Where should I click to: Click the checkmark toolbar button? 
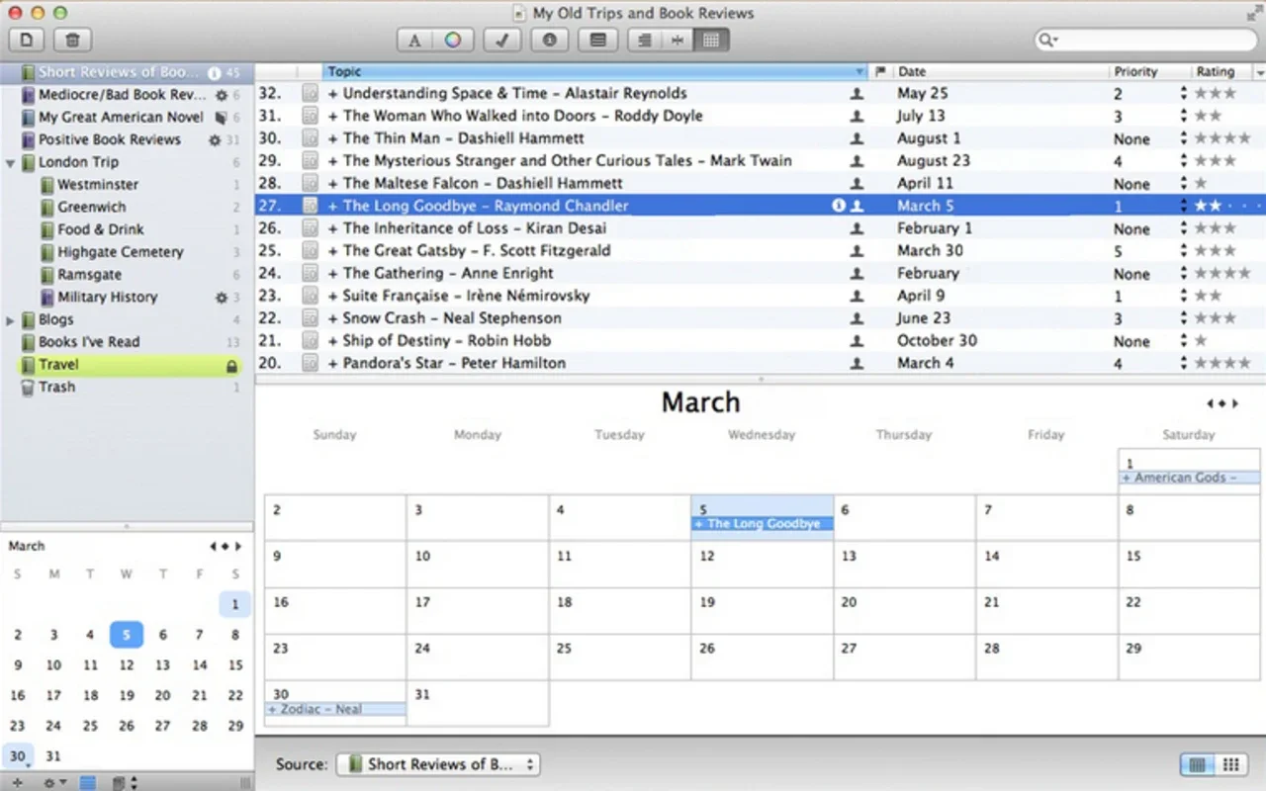502,41
